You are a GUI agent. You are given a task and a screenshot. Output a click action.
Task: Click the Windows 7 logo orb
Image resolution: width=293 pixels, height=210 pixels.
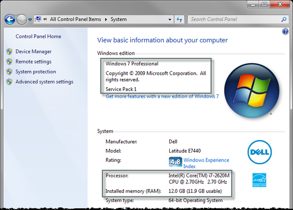tap(252, 91)
